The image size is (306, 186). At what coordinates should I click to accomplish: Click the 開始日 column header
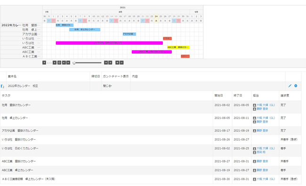click(218, 96)
